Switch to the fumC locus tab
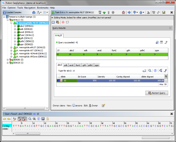 pyautogui.click(x=78, y=65)
